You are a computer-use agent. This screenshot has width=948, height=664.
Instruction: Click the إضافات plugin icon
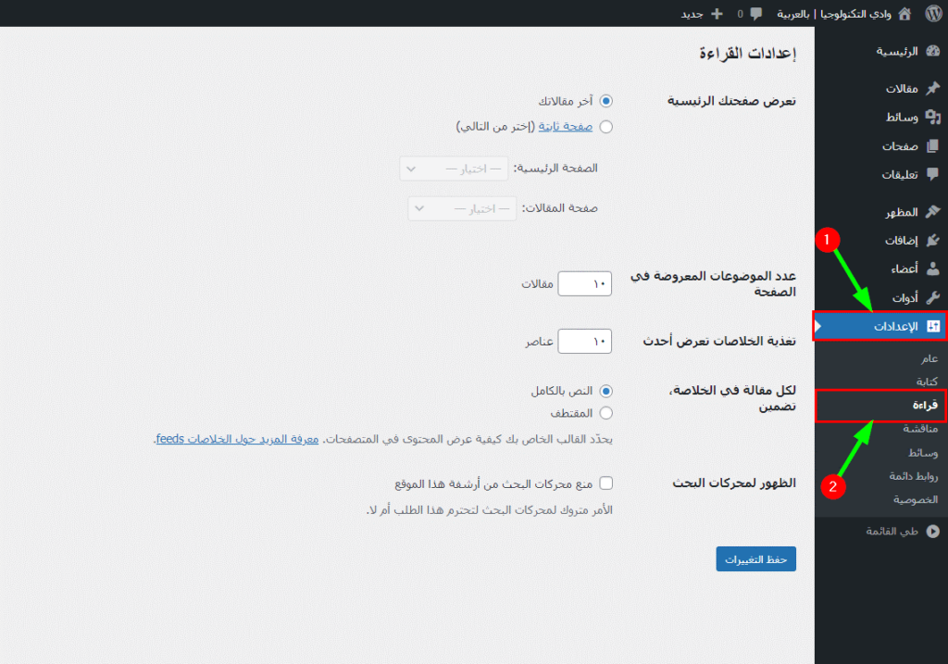pos(933,240)
